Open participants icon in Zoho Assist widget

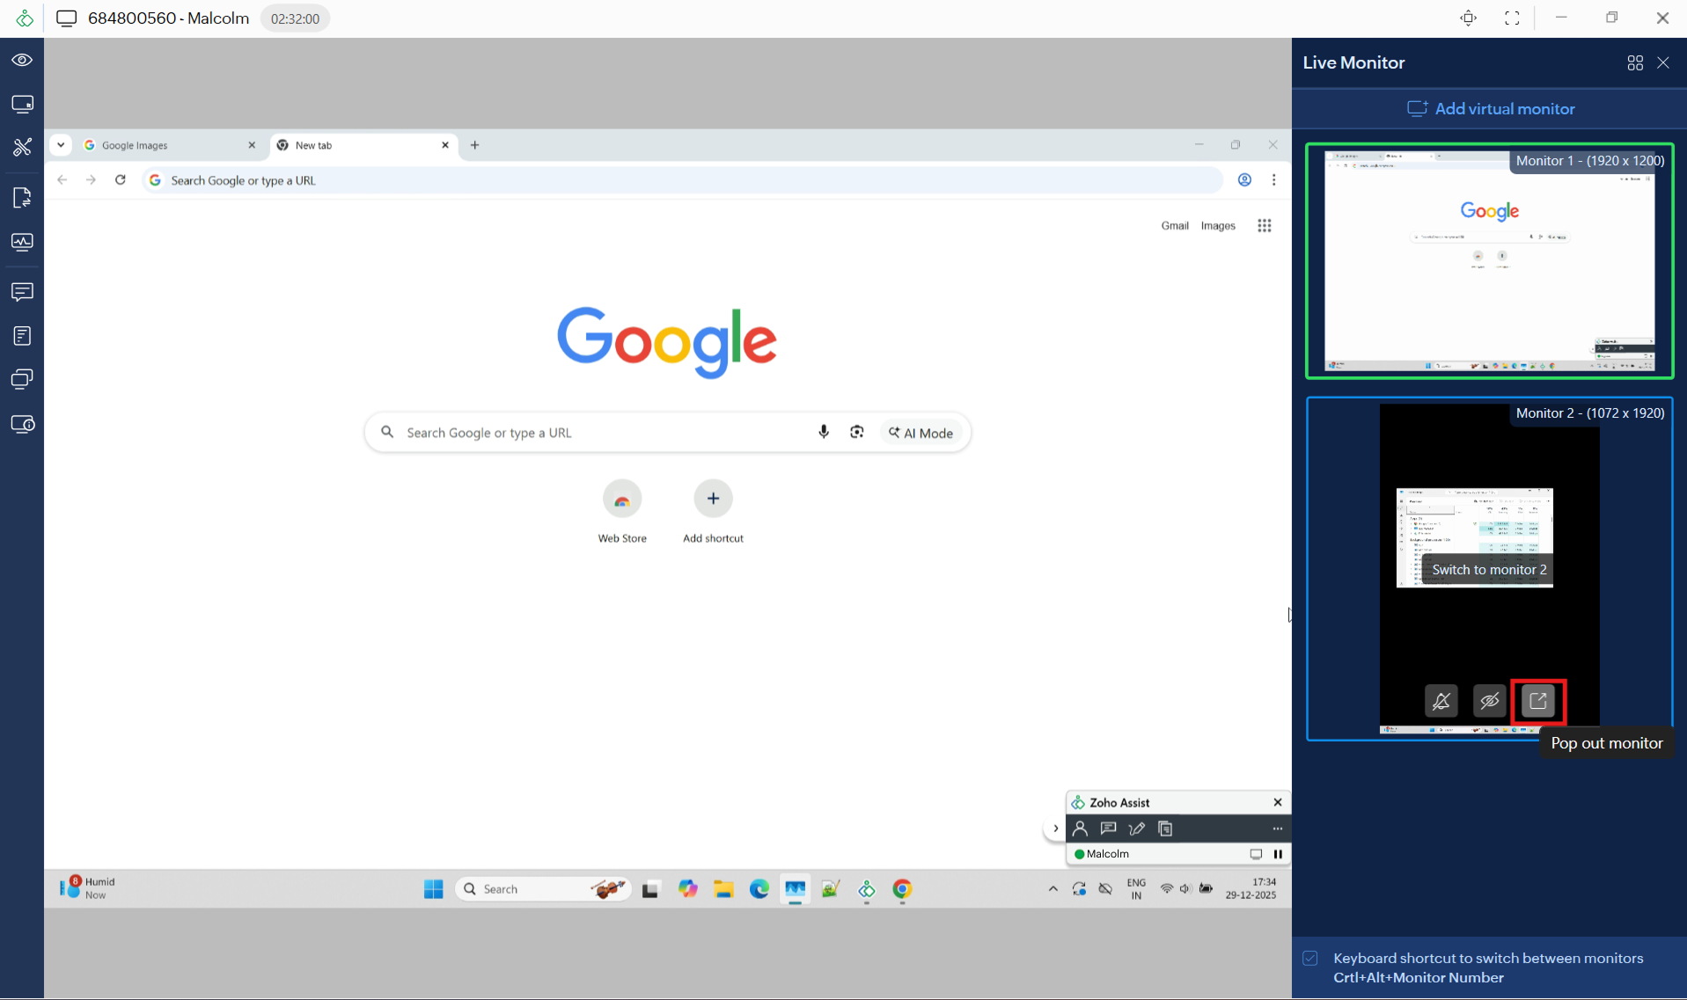pos(1080,828)
